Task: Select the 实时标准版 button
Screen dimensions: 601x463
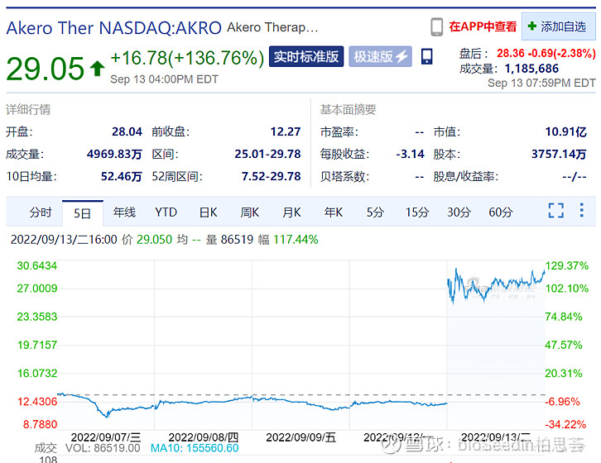Action: (x=306, y=57)
